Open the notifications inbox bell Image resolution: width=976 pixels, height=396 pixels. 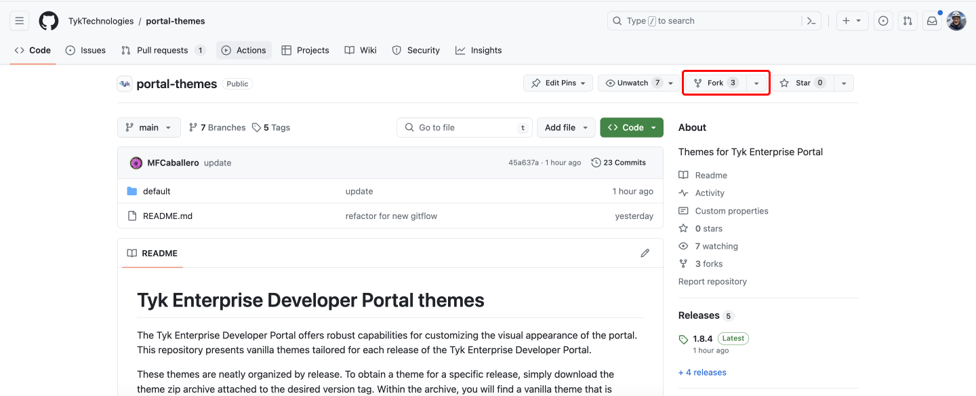click(931, 20)
